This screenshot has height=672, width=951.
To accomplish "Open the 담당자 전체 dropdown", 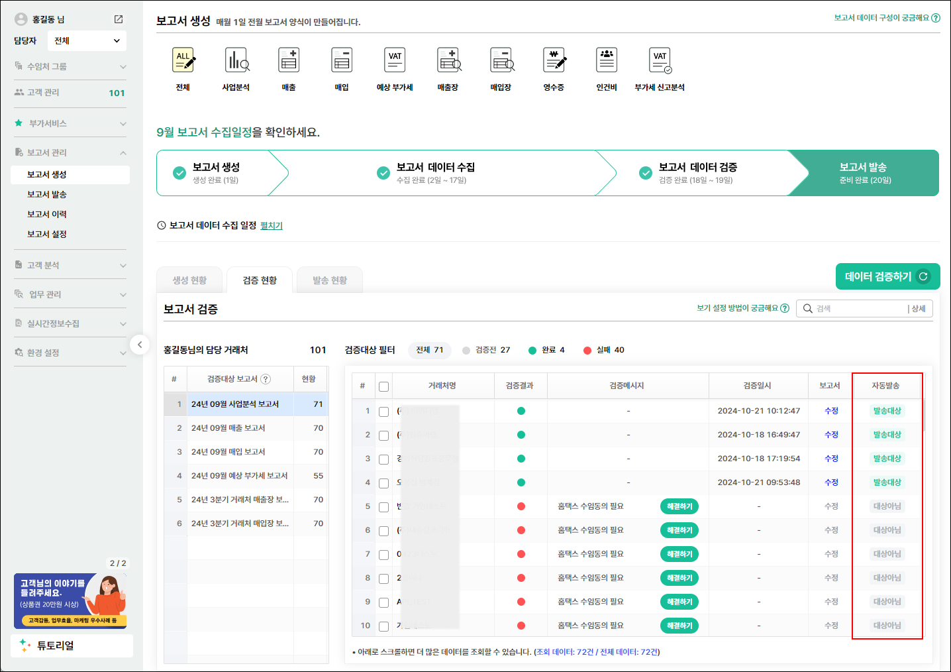I will click(87, 41).
